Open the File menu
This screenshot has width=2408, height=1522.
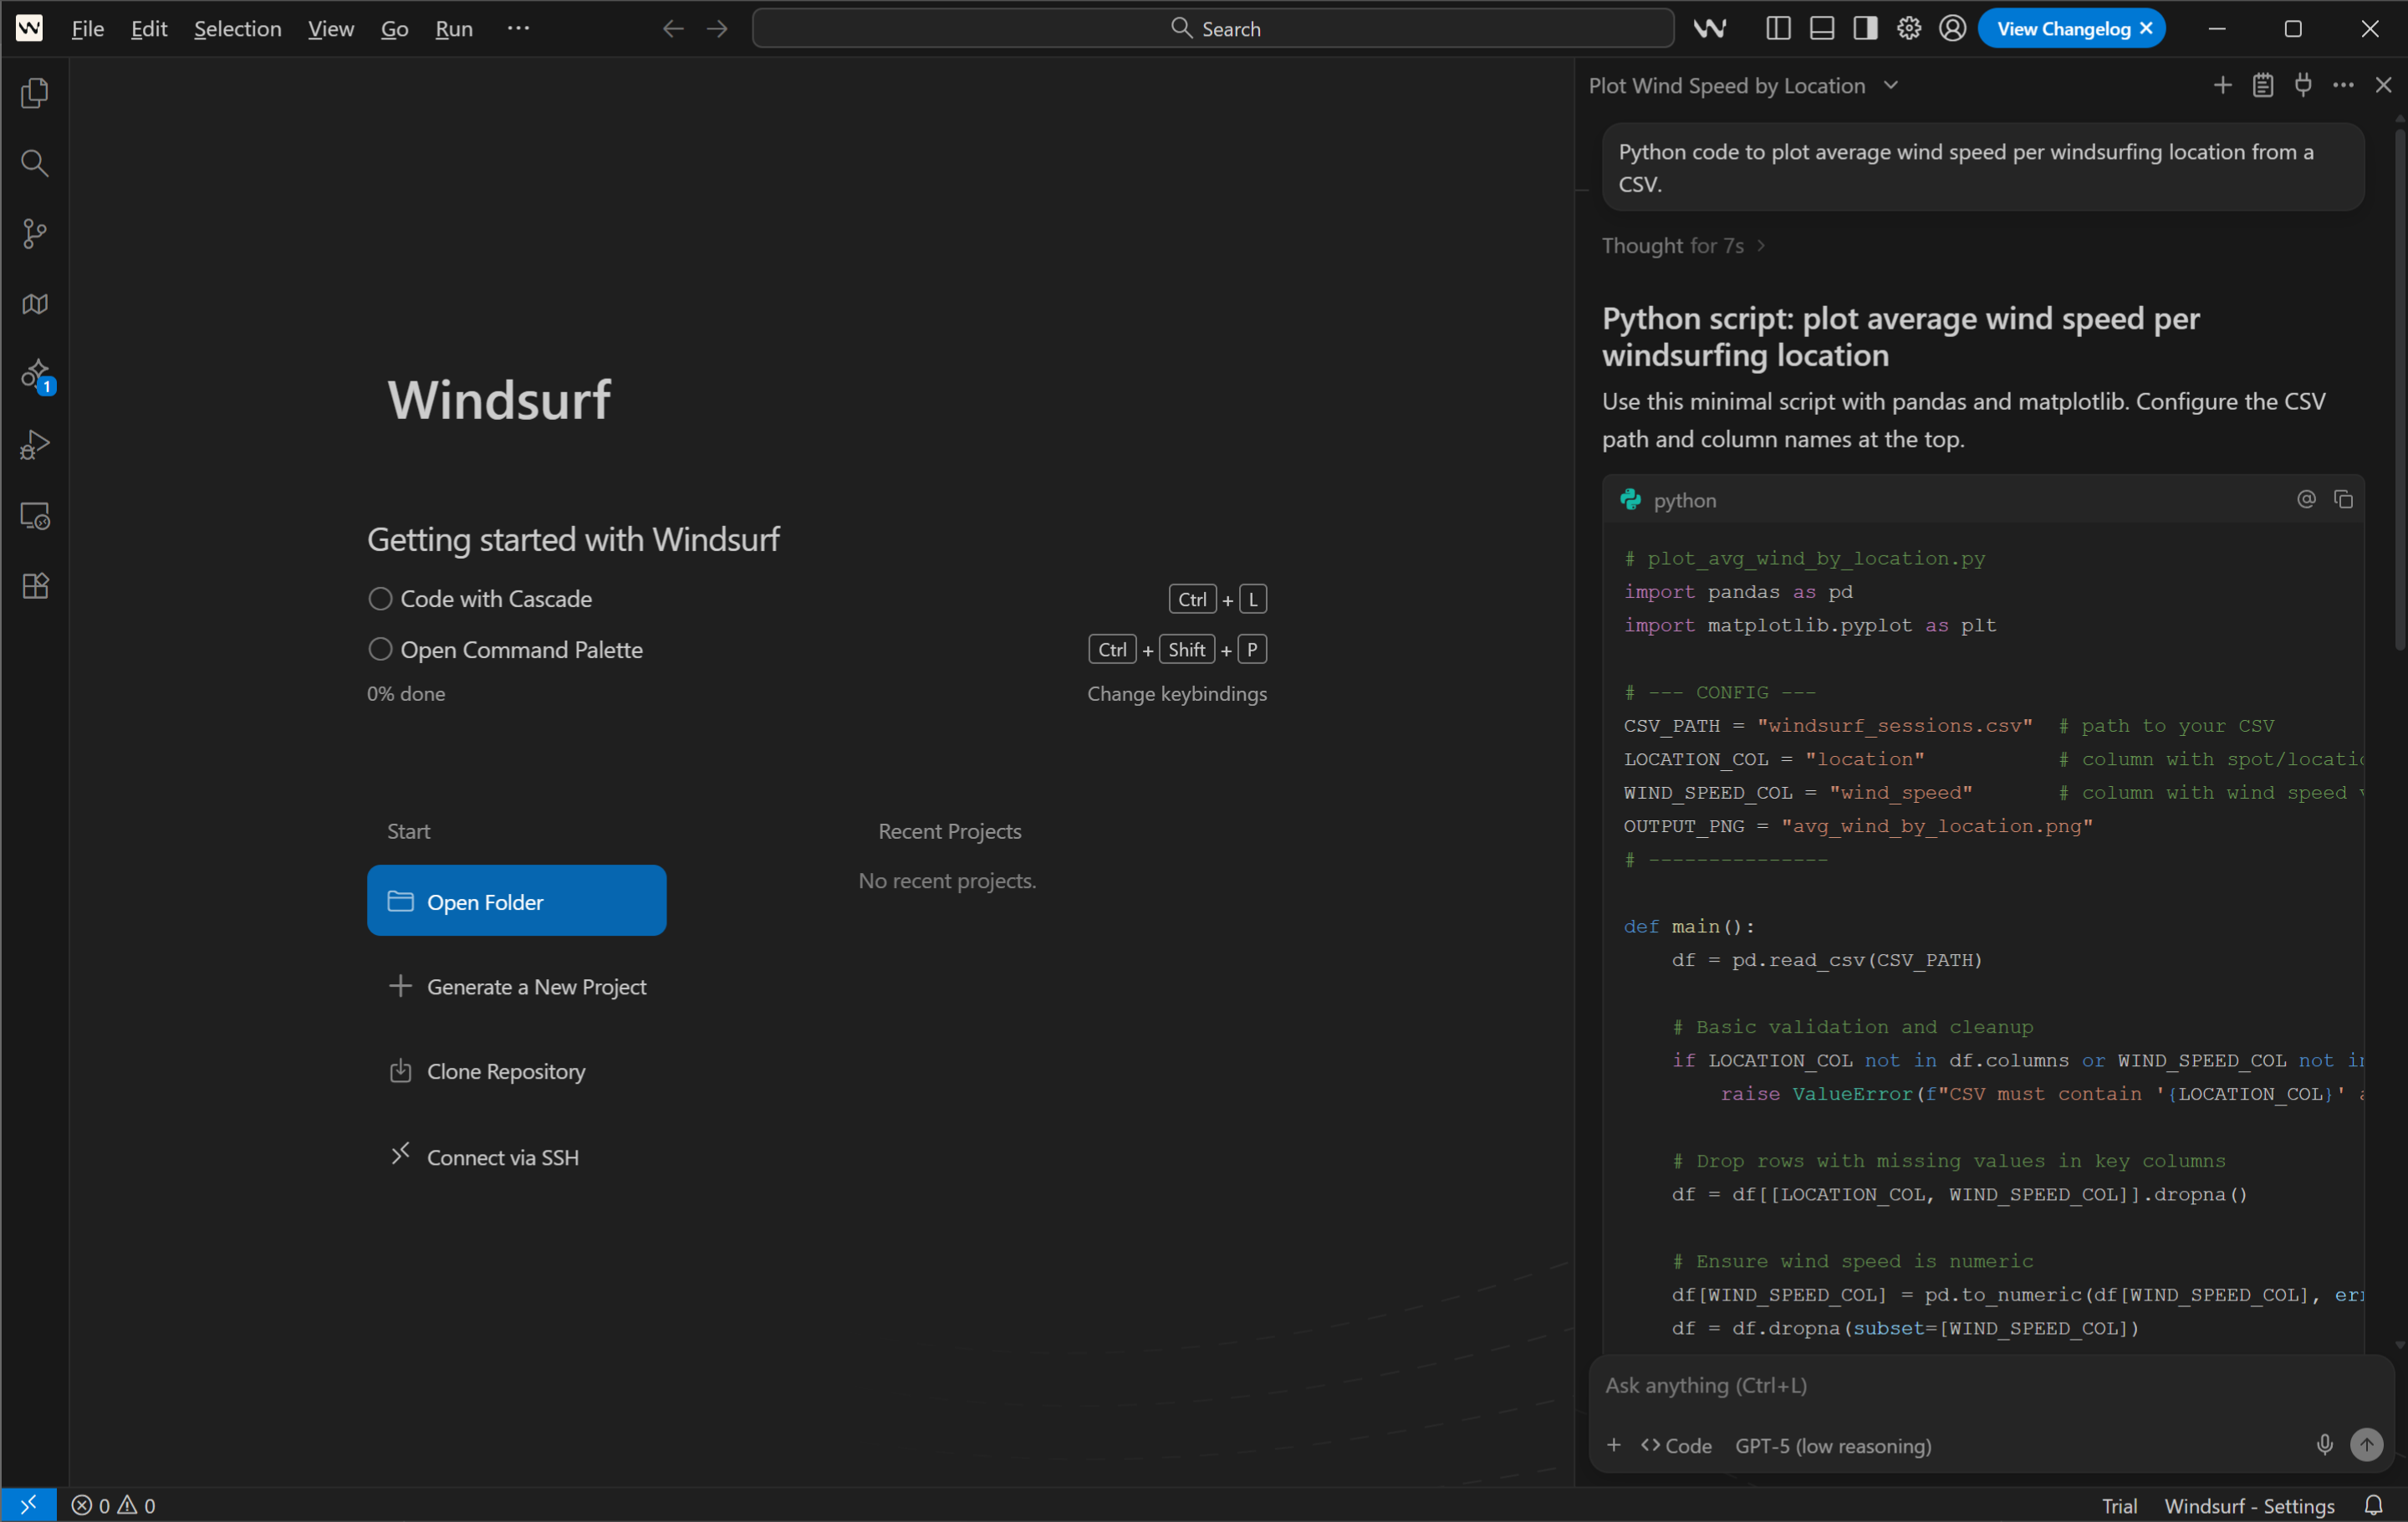coord(88,28)
